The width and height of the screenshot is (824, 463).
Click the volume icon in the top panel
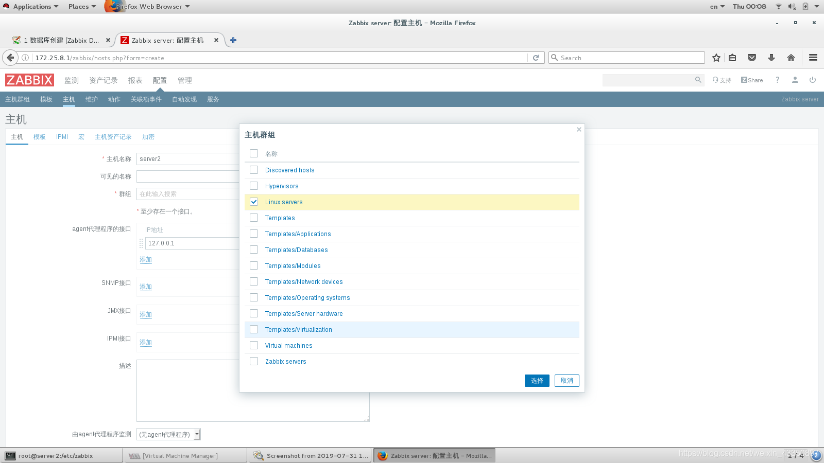[x=792, y=6]
